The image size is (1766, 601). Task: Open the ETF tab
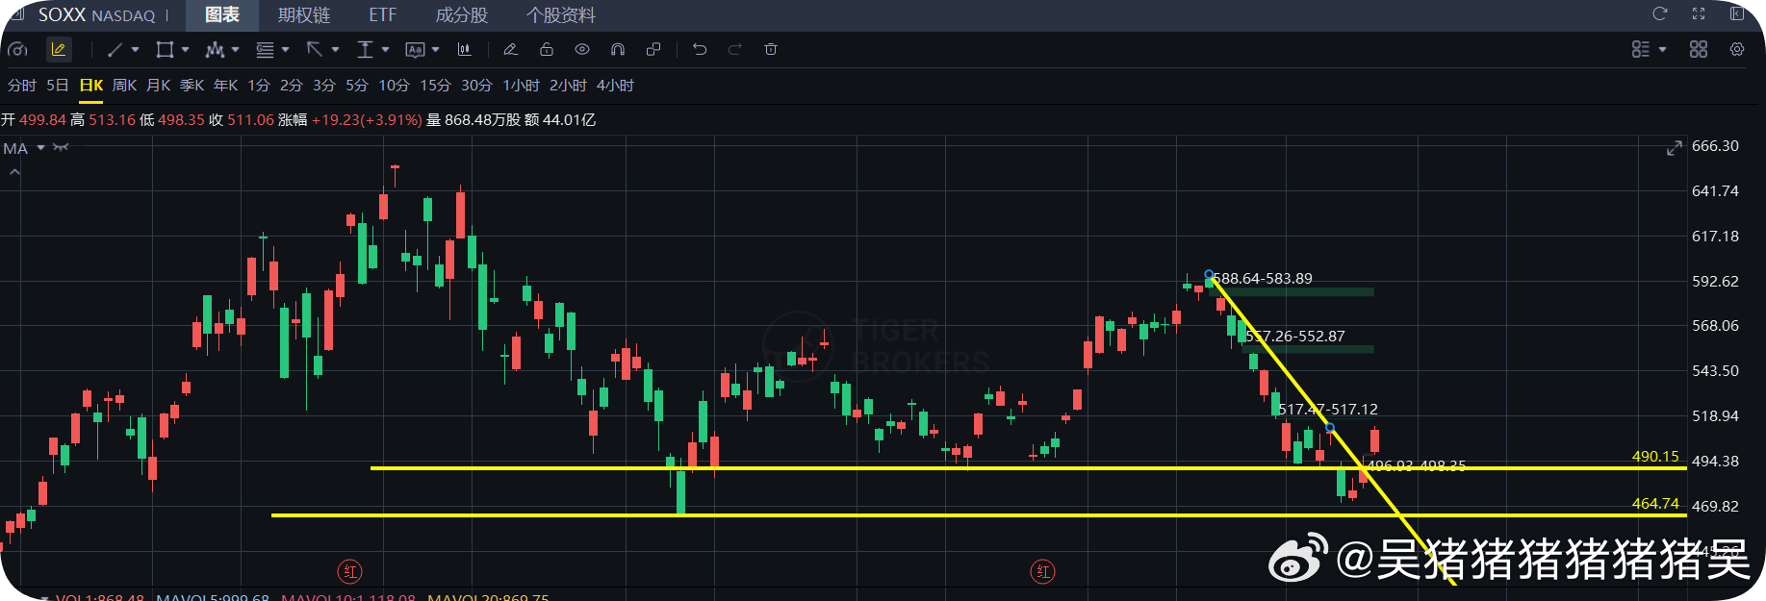[x=383, y=15]
